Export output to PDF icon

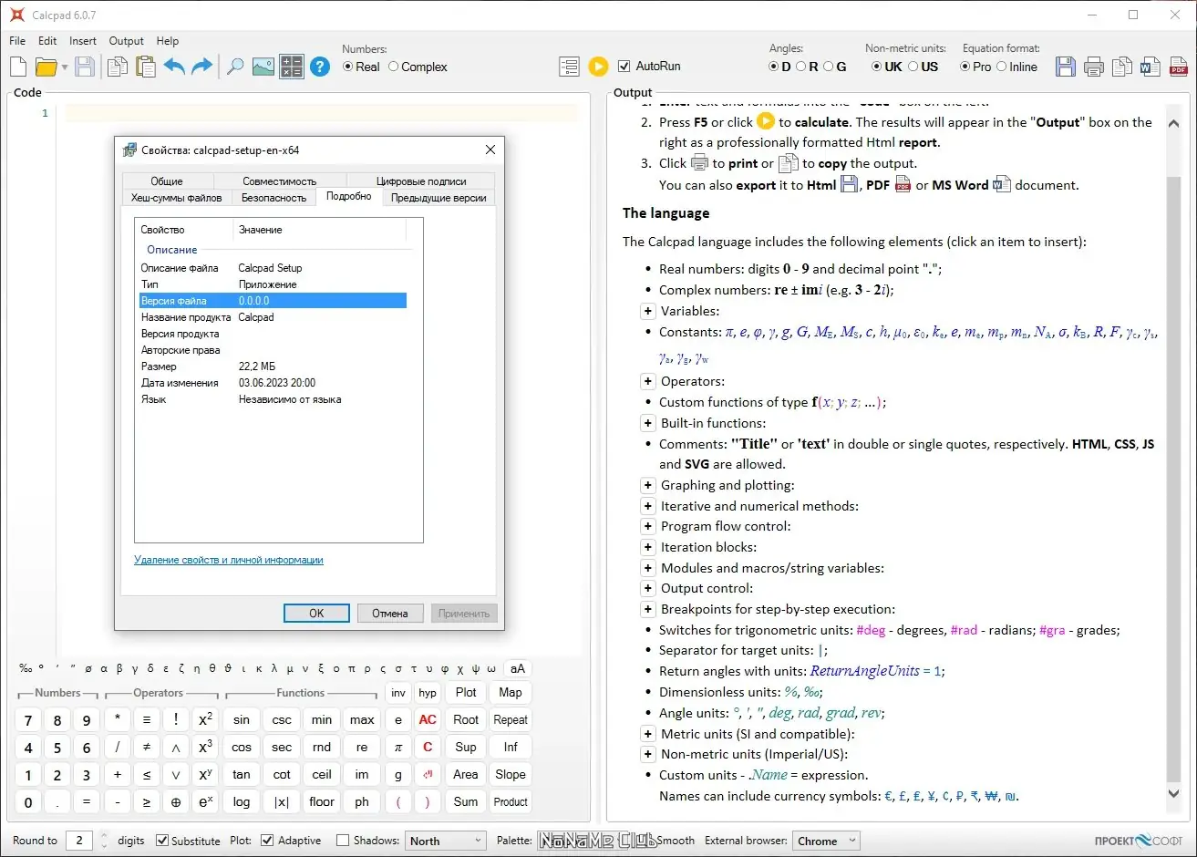point(1178,67)
